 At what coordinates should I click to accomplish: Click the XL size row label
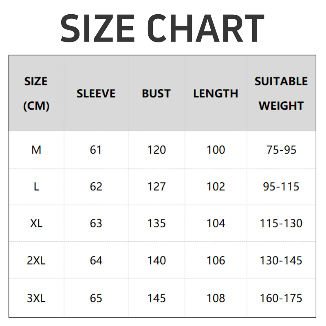tap(36, 223)
